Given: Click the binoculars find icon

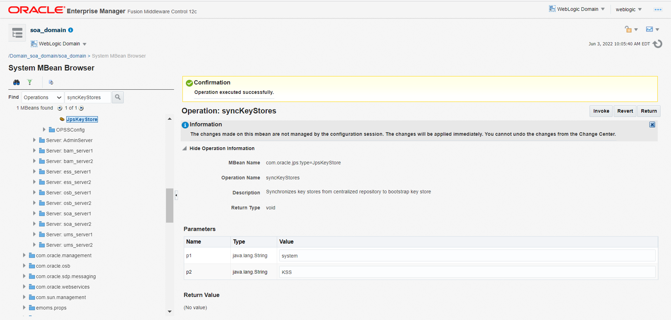Looking at the screenshot, I should 16,82.
